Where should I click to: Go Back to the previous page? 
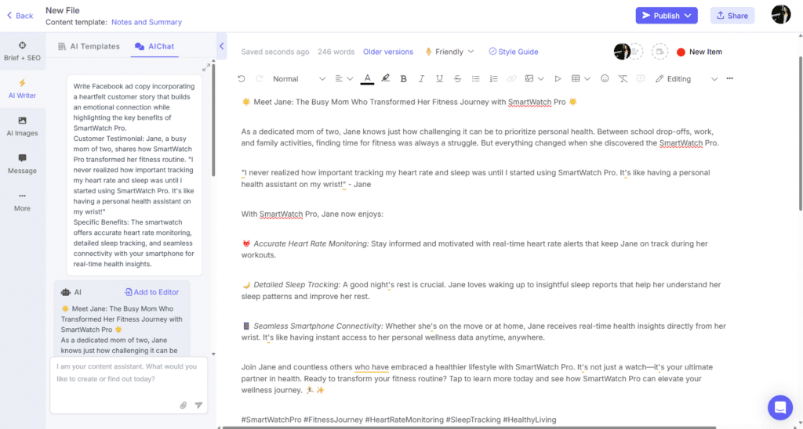(x=20, y=16)
